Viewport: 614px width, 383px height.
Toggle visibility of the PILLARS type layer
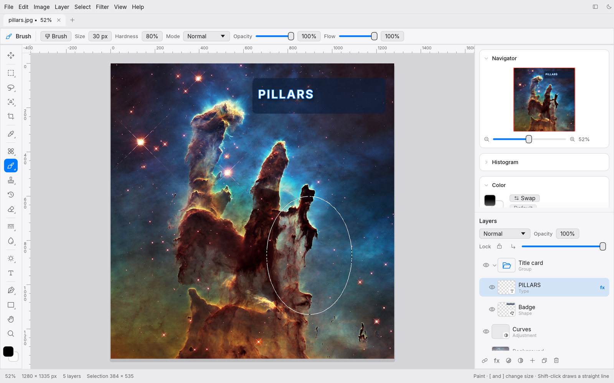click(492, 287)
